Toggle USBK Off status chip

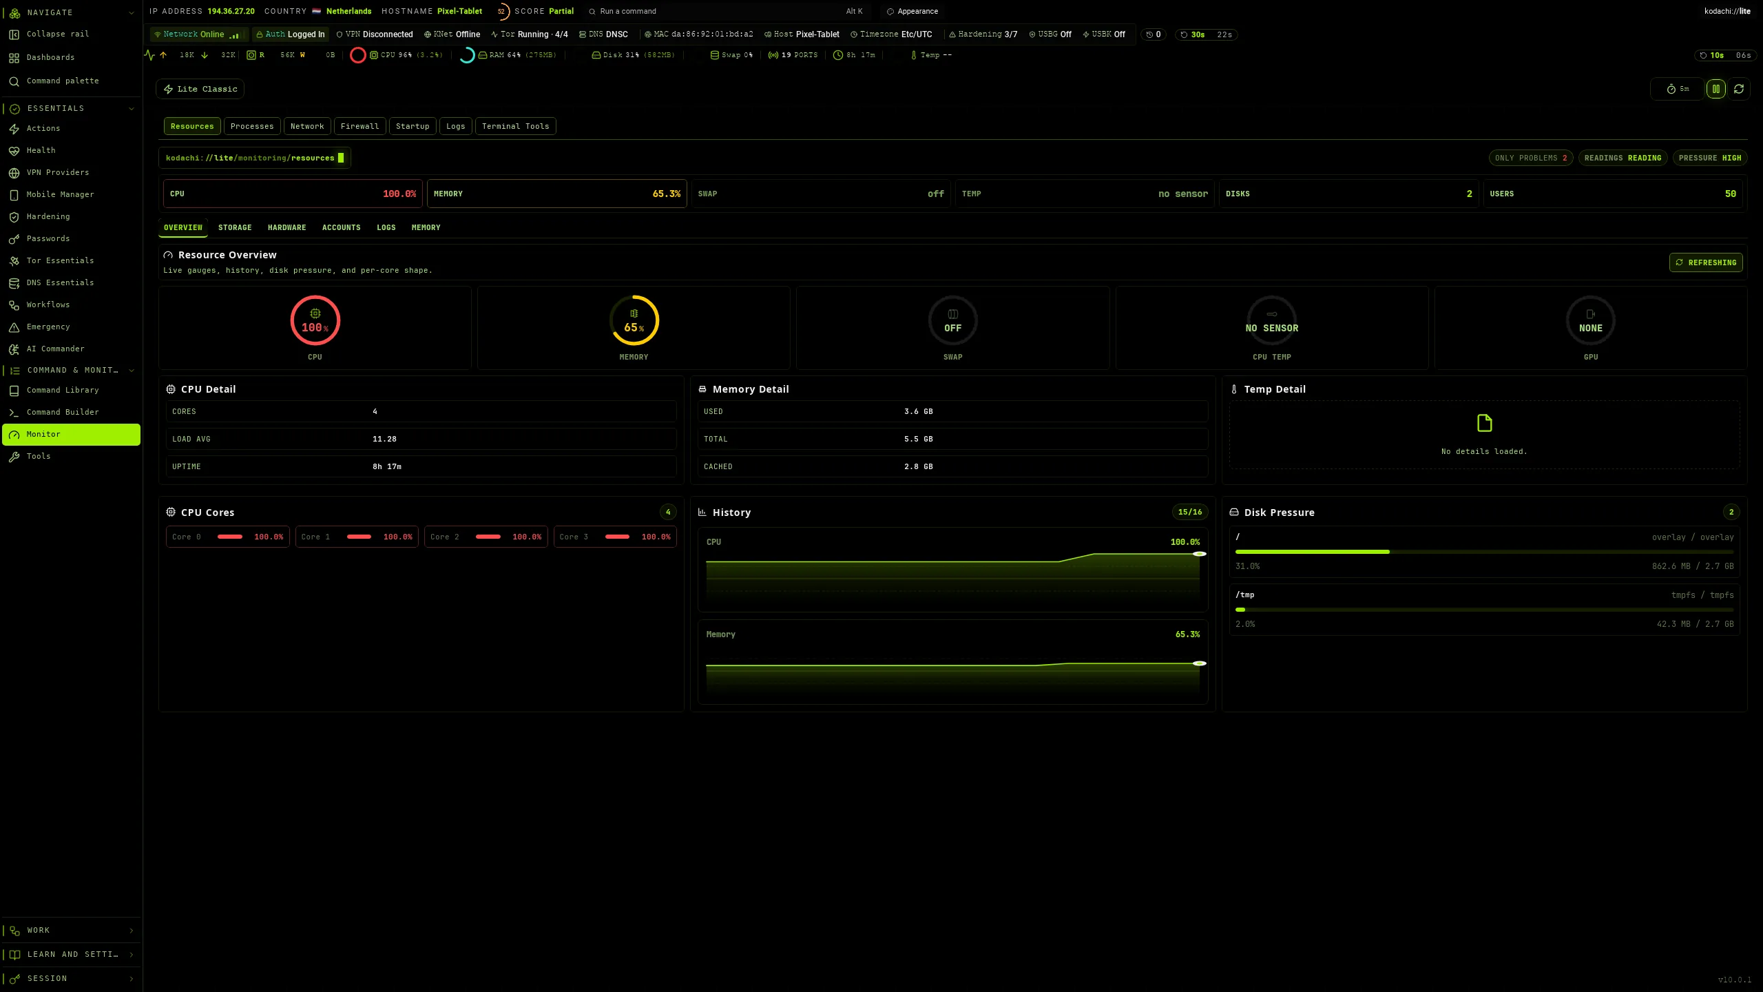[1104, 34]
